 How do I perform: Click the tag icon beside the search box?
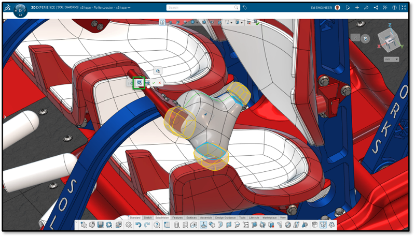245,8
